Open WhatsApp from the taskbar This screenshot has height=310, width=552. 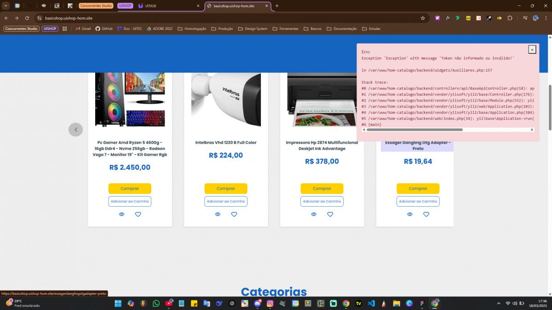tap(156, 304)
